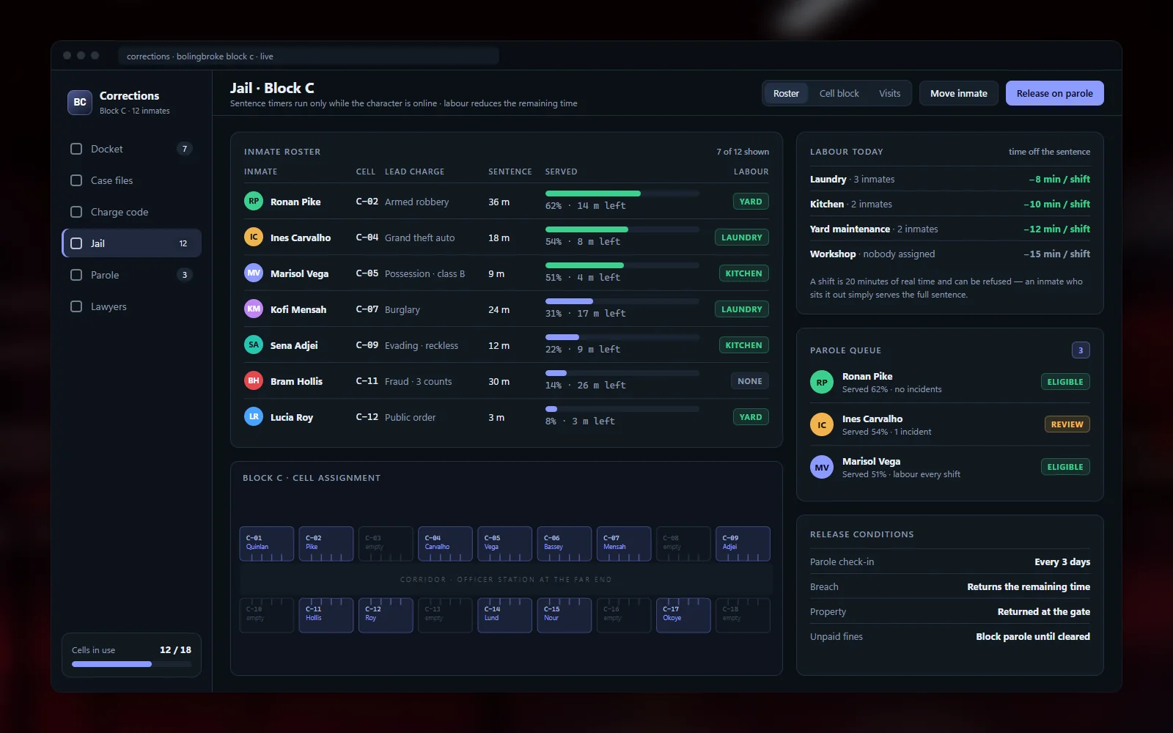The width and height of the screenshot is (1173, 733).
Task: Click Marisol Vega's ELIGIBLE parole badge
Action: tap(1065, 467)
